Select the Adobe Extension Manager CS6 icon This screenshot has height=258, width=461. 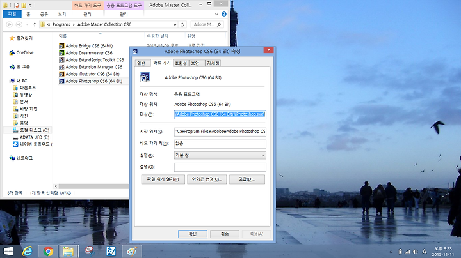(61, 67)
